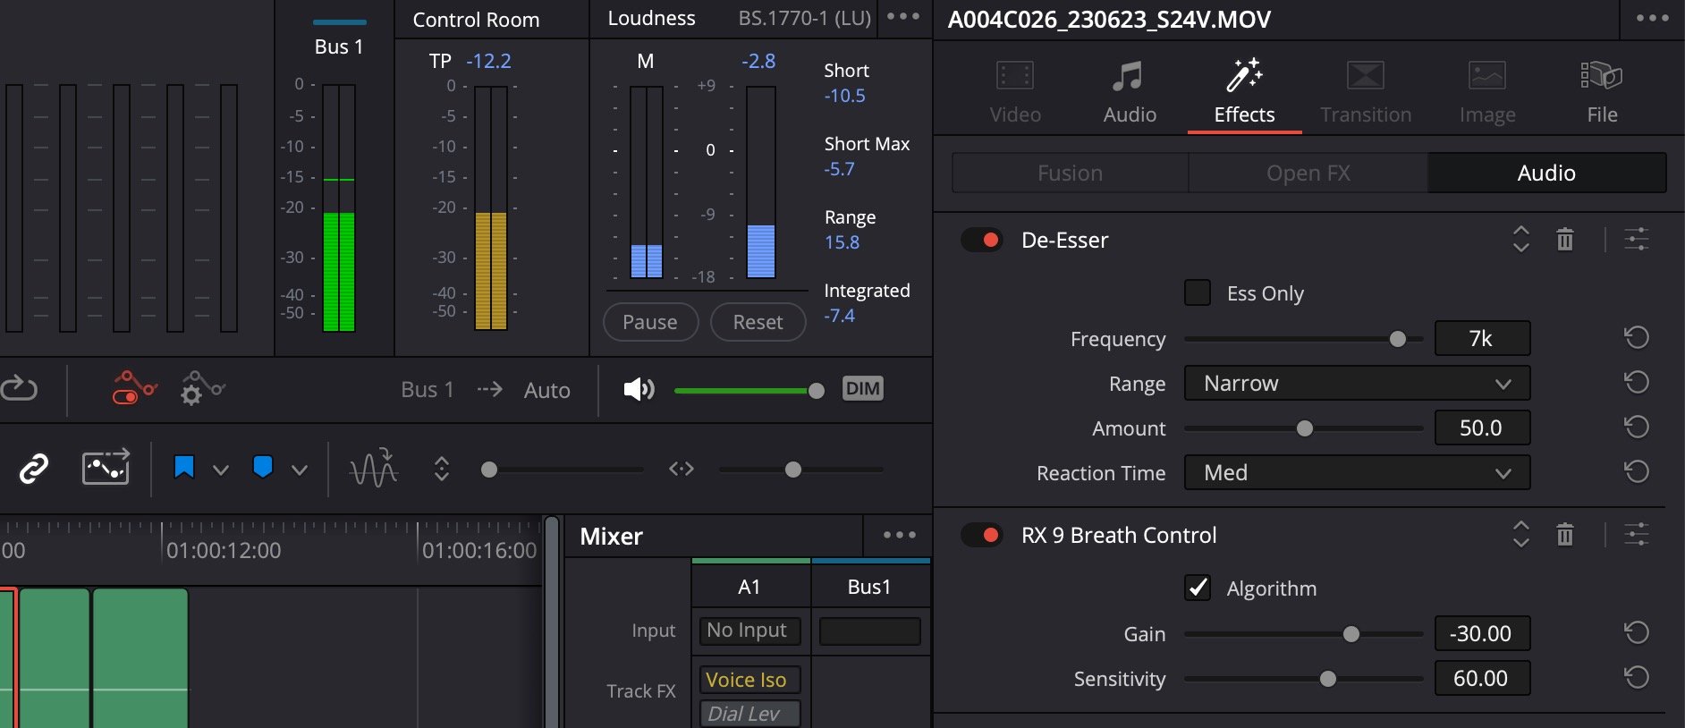
Task: Open RX 9 Breath Control settings icon
Action: pyautogui.click(x=1636, y=534)
